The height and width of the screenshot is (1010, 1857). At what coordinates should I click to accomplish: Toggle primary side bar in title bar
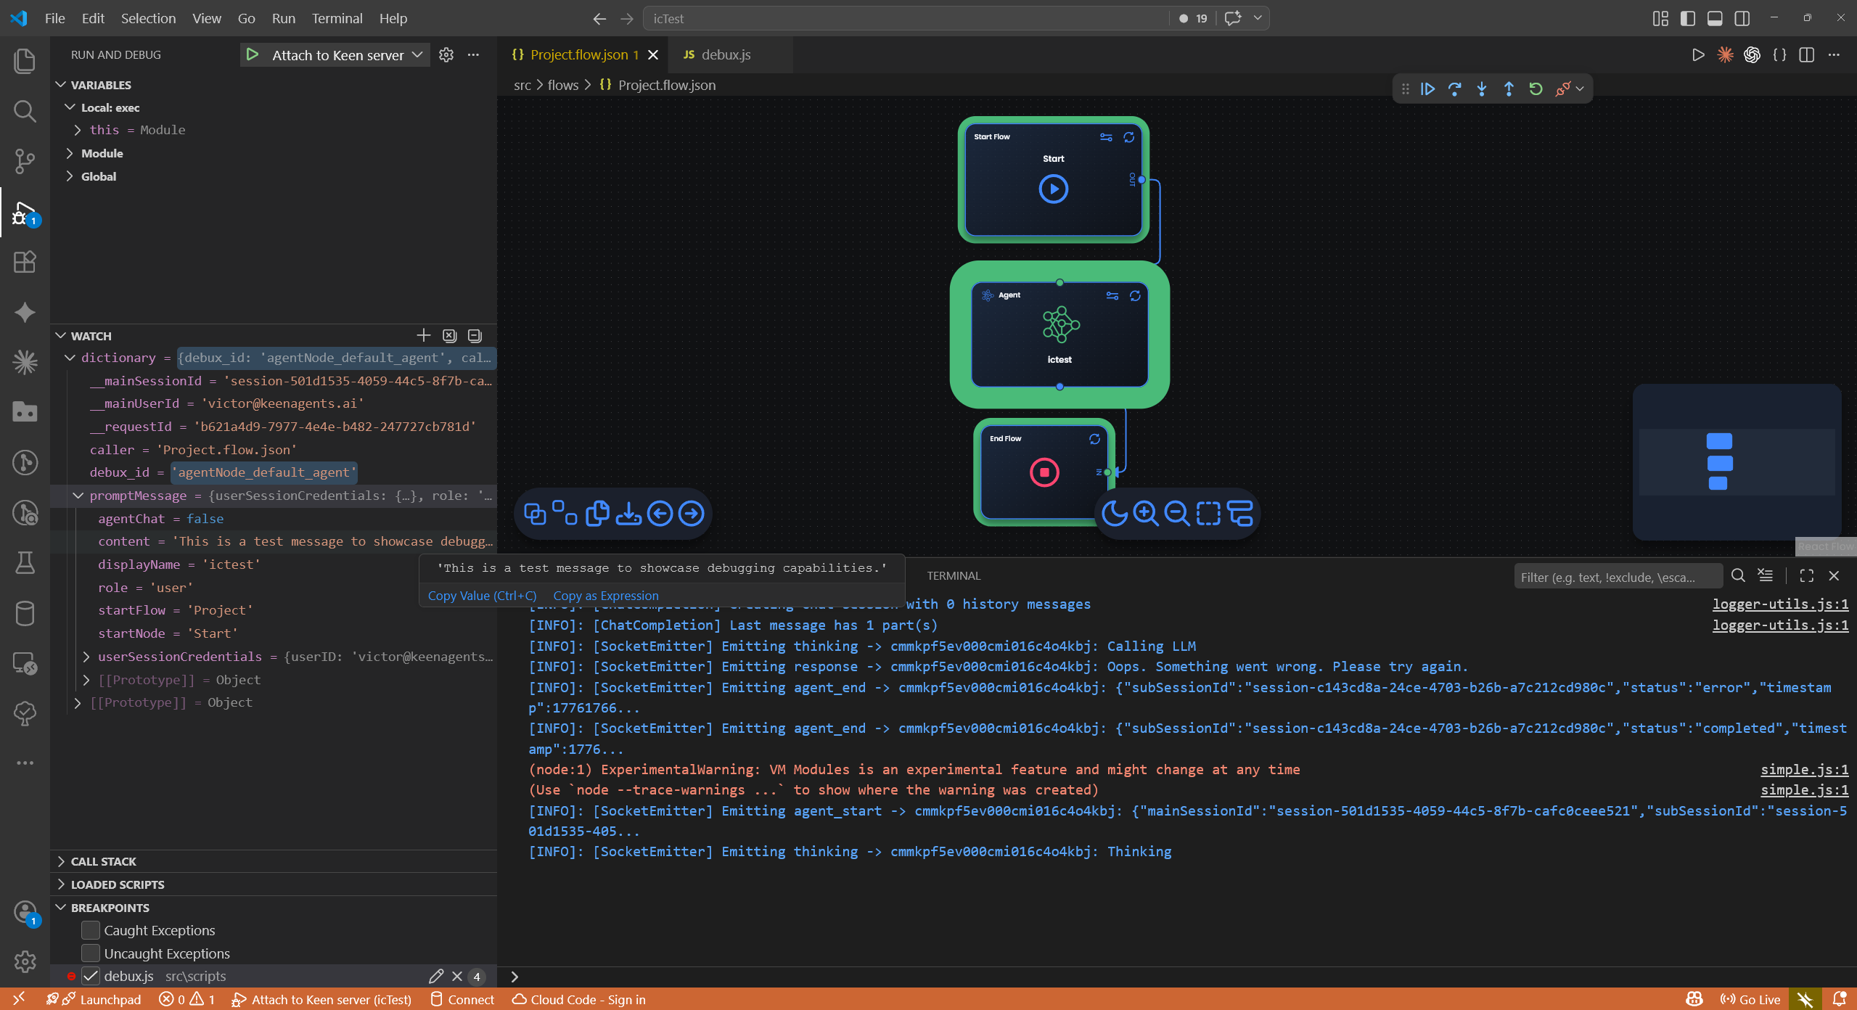tap(1687, 18)
